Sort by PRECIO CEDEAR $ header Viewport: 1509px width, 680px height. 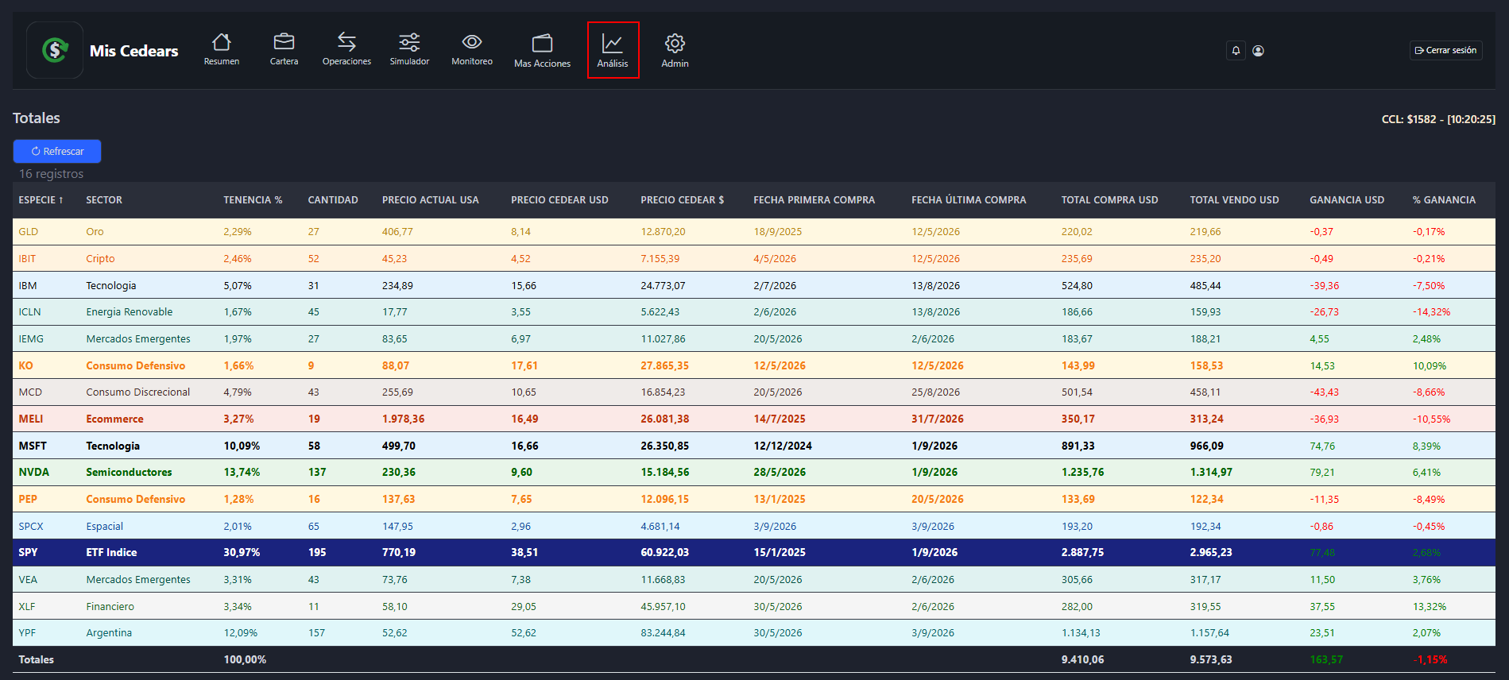pyautogui.click(x=683, y=200)
